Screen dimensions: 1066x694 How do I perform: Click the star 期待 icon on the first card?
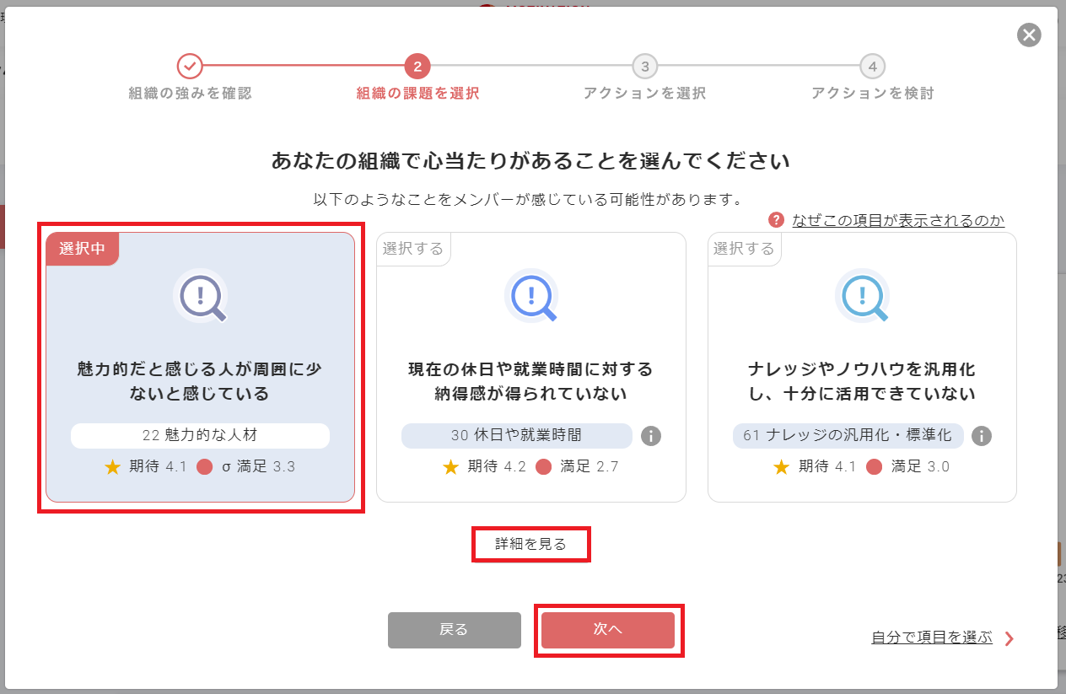(x=110, y=465)
